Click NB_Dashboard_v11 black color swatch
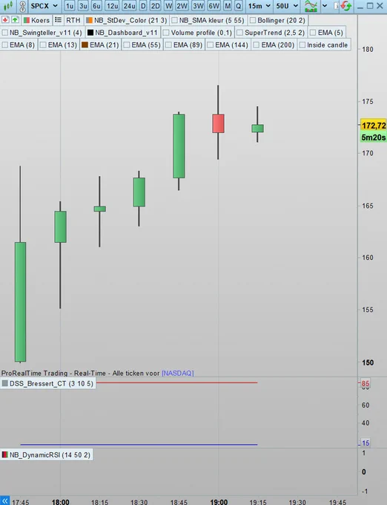 (x=90, y=33)
